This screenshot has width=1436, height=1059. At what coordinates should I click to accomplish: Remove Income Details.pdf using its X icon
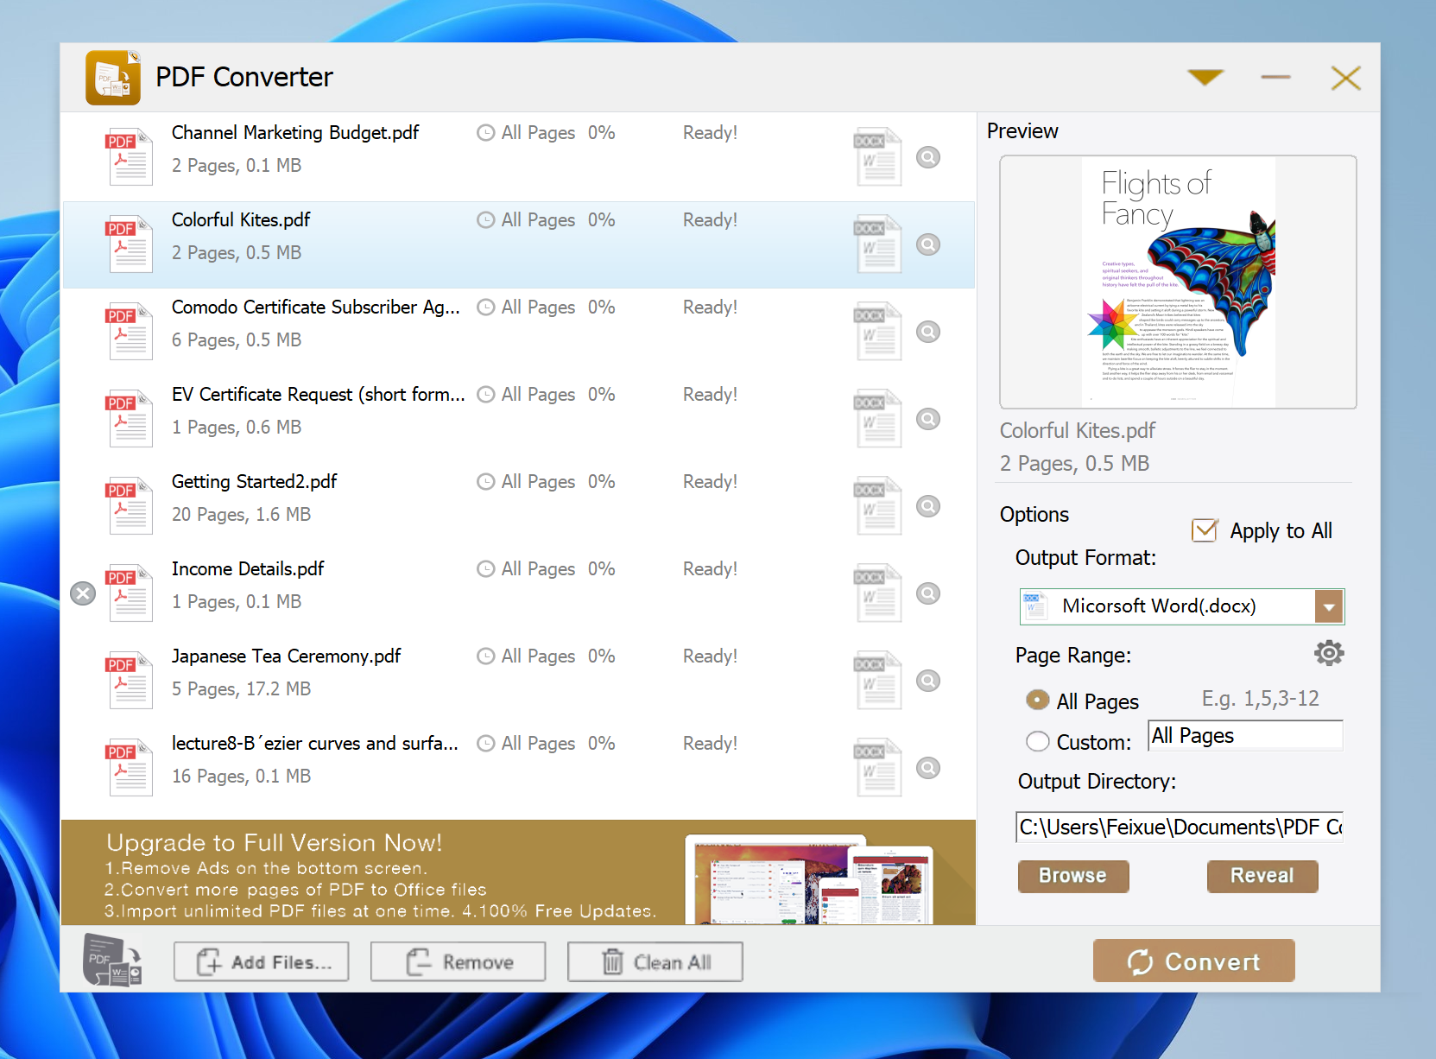click(83, 593)
